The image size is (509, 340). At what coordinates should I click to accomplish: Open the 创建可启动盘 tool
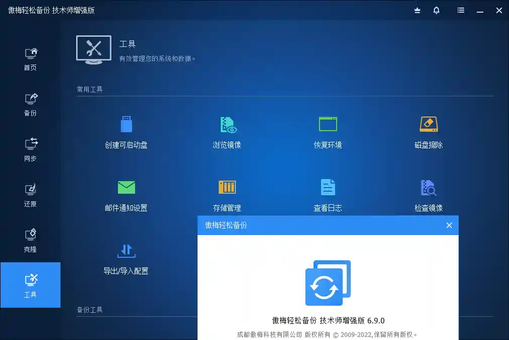(125, 132)
